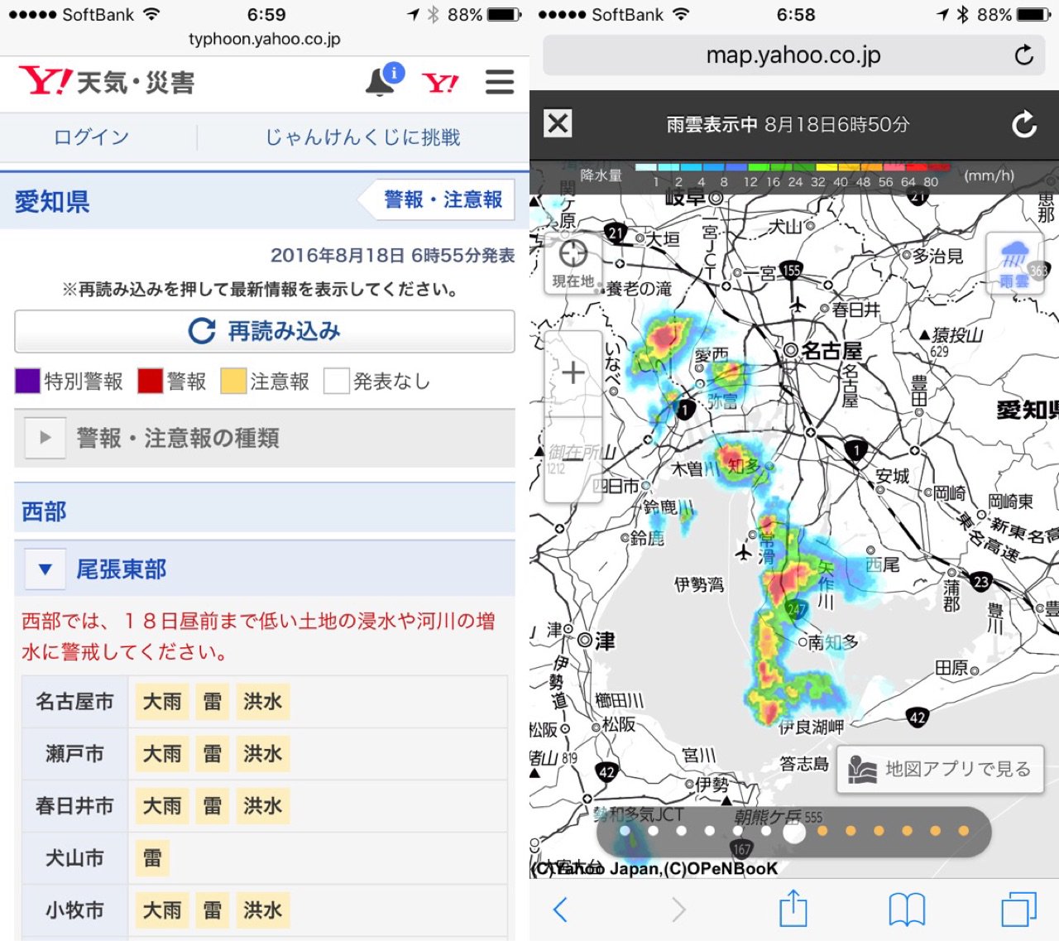
Task: Tap the red 警報 legend swatch
Action: pyautogui.click(x=150, y=381)
